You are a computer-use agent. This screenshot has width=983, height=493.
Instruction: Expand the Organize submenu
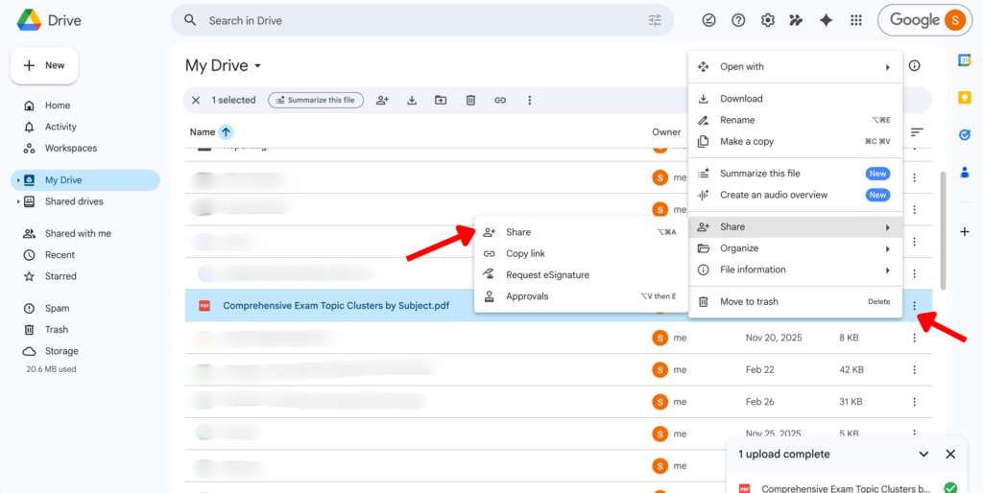click(795, 248)
